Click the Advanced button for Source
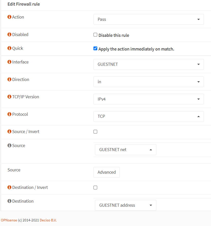Viewport: 211px width, 226px height. point(107,172)
